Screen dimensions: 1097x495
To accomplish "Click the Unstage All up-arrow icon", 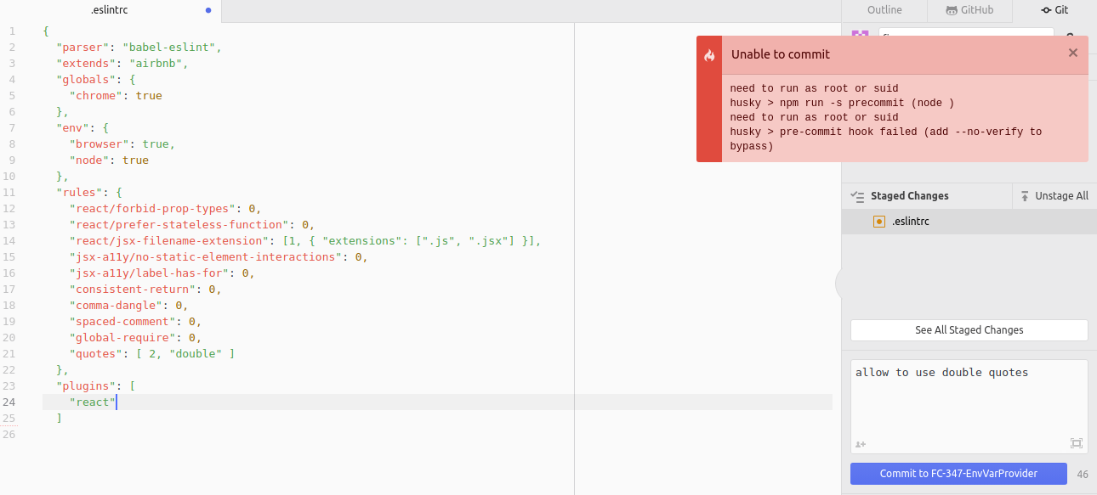I will pyautogui.click(x=1025, y=196).
